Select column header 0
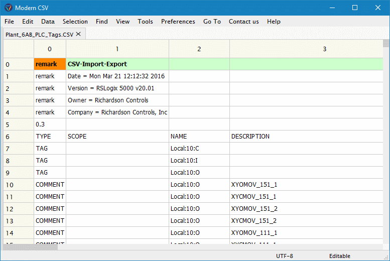This screenshot has height=261, width=390. (50, 49)
